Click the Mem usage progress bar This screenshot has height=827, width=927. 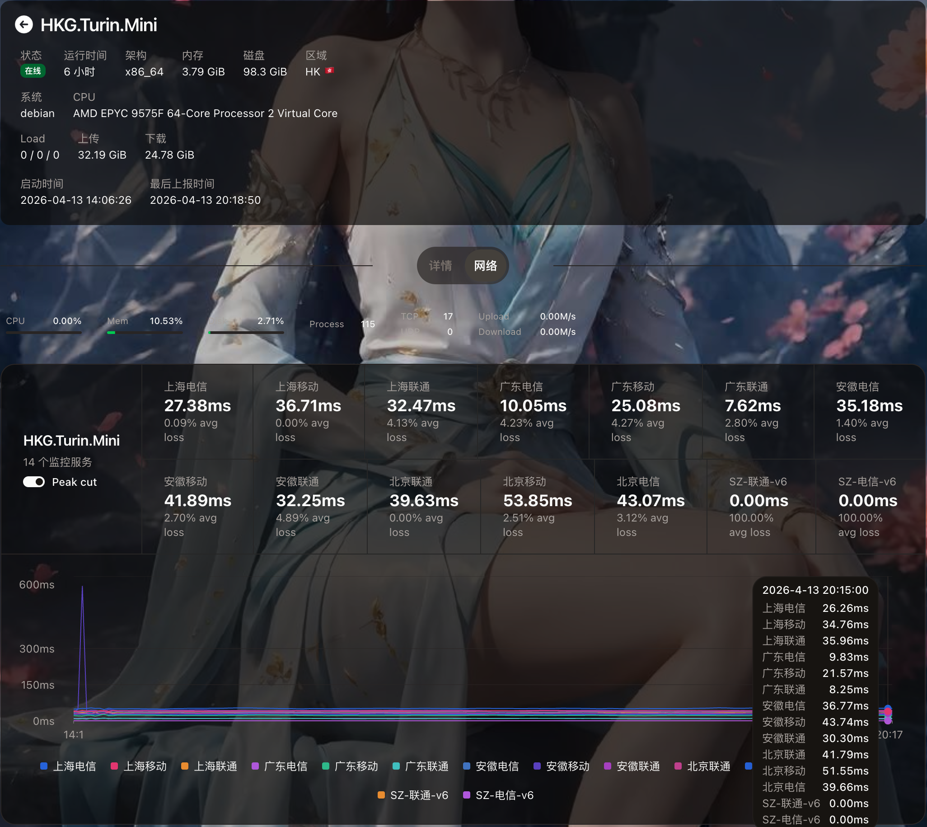145,333
